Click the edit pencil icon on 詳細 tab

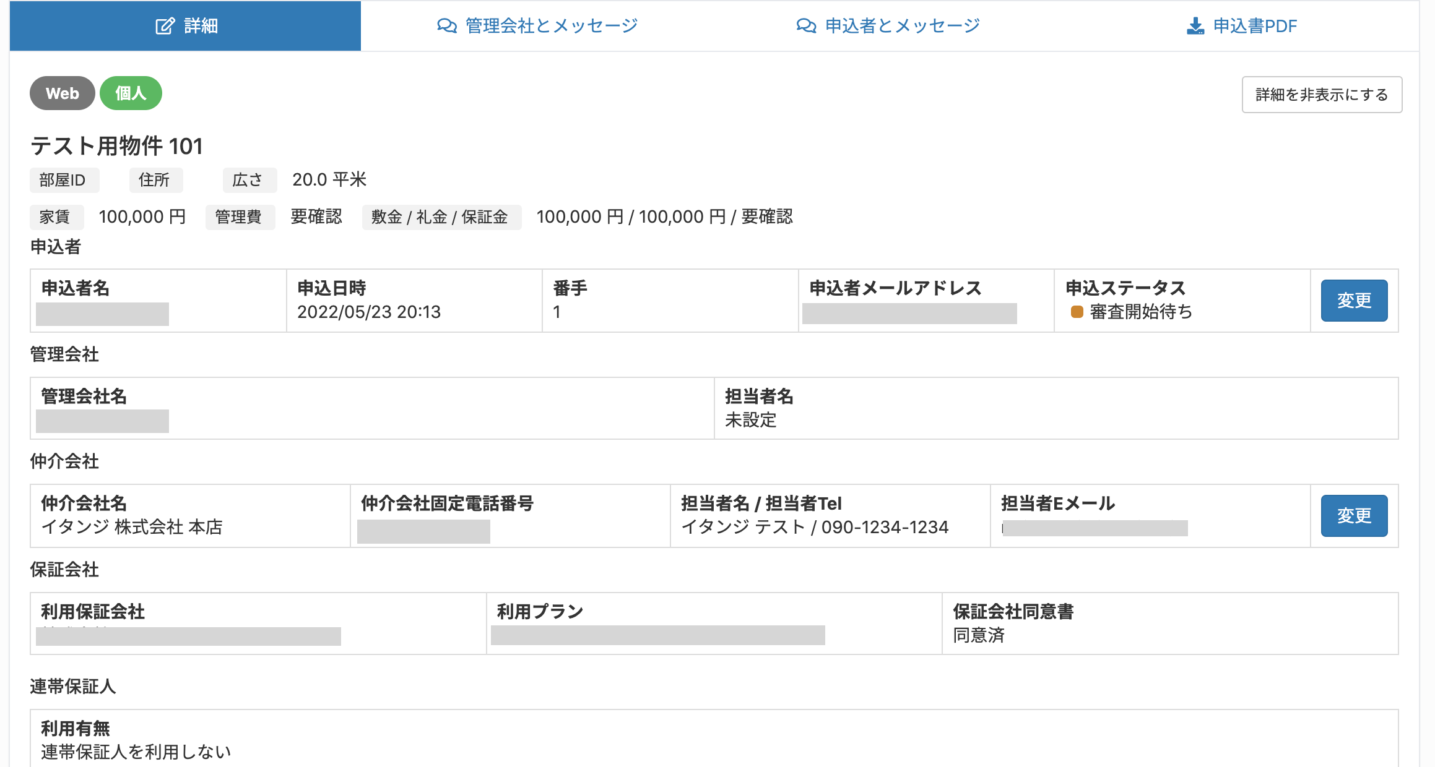pos(165,26)
